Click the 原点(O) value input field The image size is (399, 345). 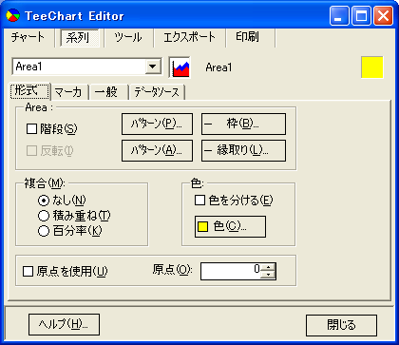pyautogui.click(x=230, y=271)
